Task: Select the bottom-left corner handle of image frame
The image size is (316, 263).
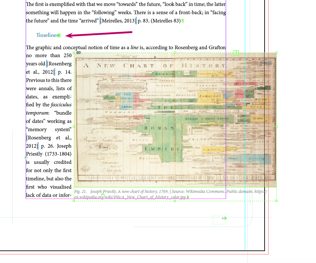Action: pyautogui.click(x=74, y=201)
